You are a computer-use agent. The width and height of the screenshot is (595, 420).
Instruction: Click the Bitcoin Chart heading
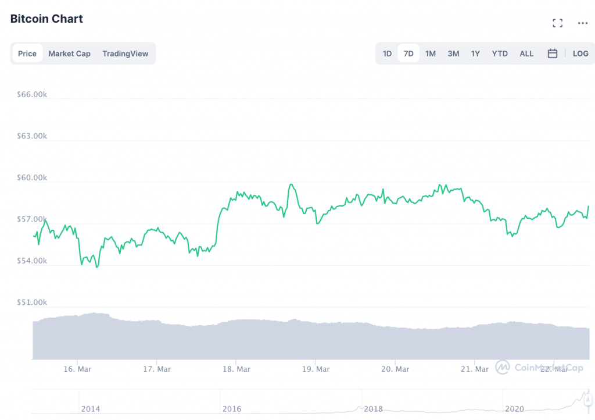point(46,19)
